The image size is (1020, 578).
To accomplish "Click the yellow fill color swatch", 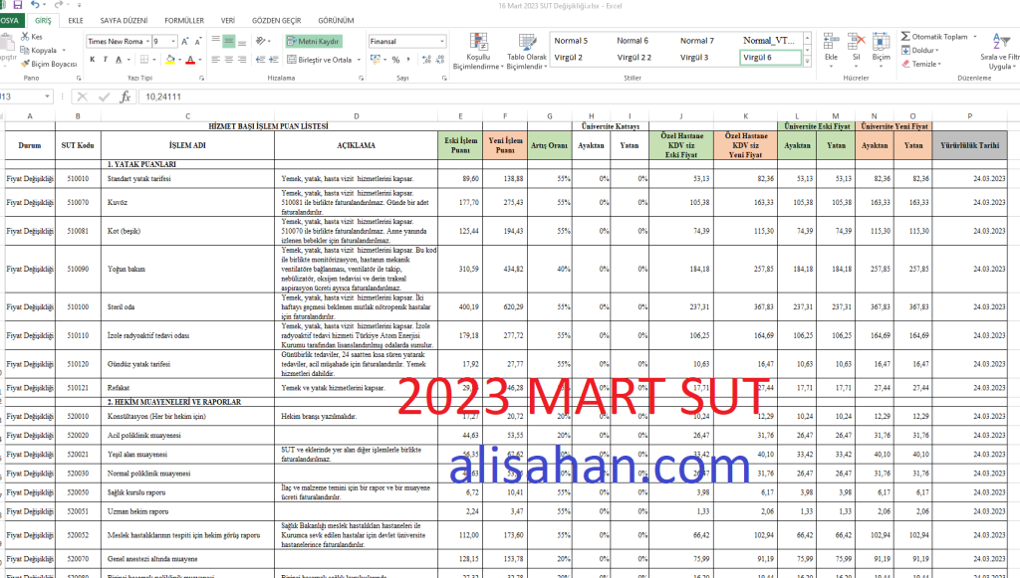I will point(170,60).
